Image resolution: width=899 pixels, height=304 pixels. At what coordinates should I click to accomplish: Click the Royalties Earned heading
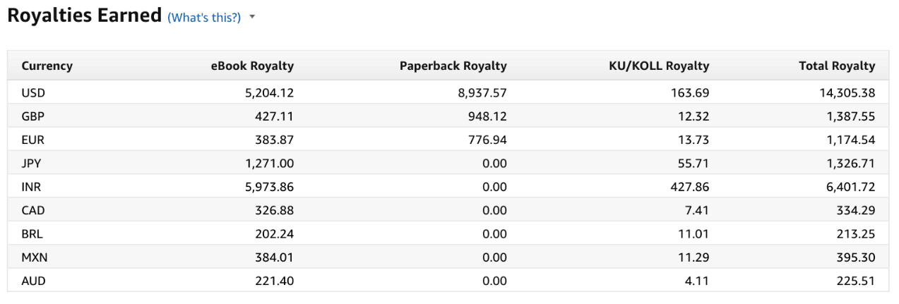point(85,16)
